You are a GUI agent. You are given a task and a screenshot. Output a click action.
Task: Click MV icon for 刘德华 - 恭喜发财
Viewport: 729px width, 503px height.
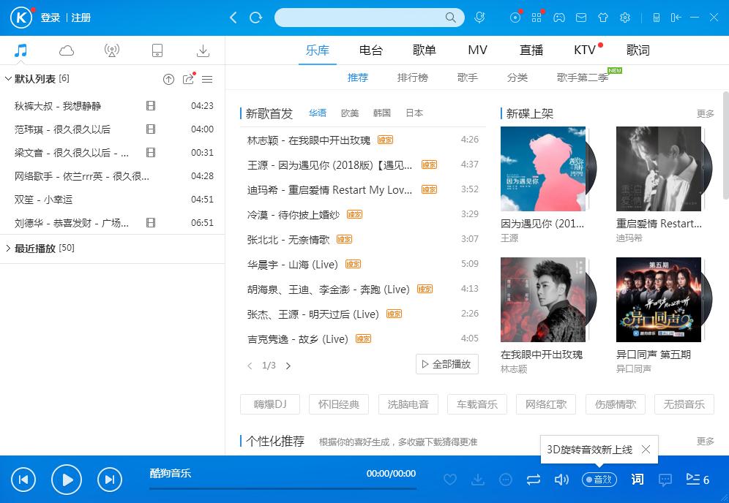(x=151, y=223)
